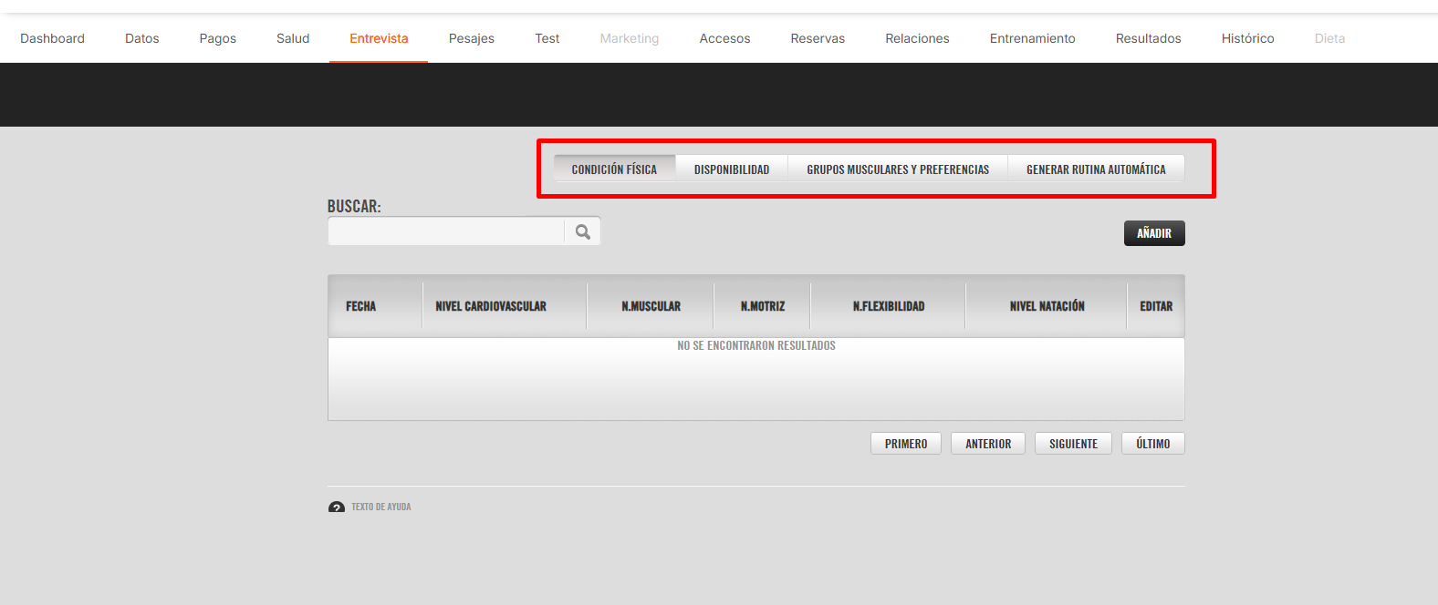This screenshot has width=1438, height=605.
Task: Go to the Pagos tab
Action: pos(217,38)
